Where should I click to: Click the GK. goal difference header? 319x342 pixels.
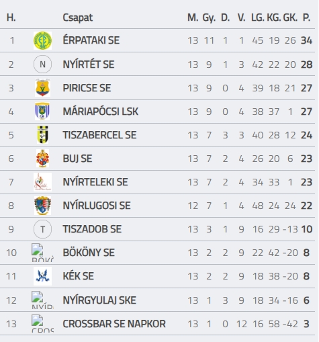[x=290, y=17]
